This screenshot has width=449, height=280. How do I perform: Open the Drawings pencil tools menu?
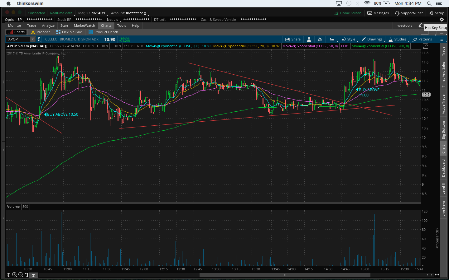point(372,39)
